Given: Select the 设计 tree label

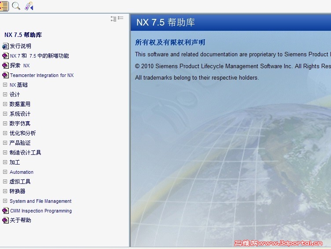Looking at the screenshot, I should pyautogui.click(x=15, y=95).
